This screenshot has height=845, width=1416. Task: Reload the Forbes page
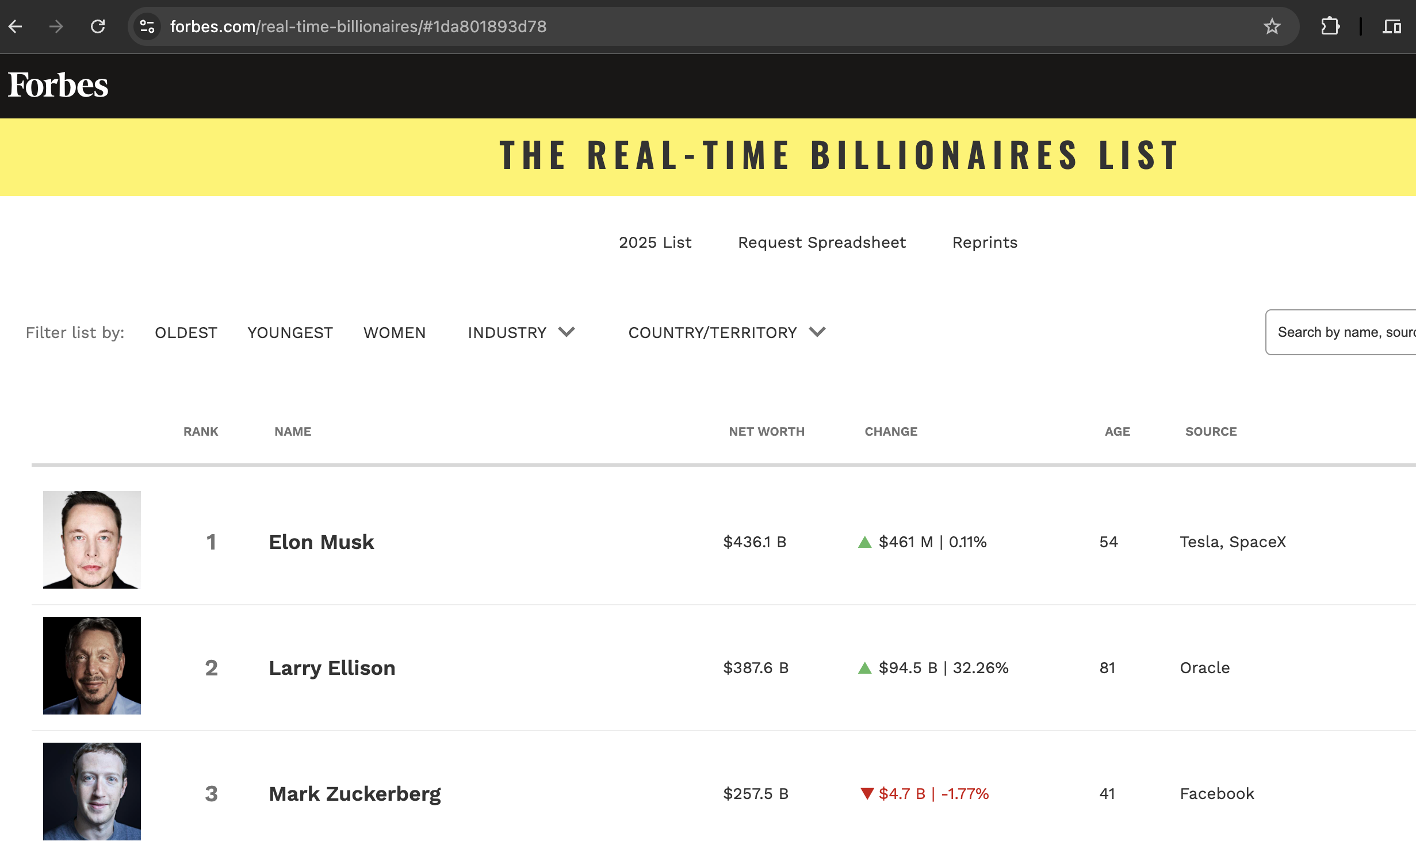point(98,26)
